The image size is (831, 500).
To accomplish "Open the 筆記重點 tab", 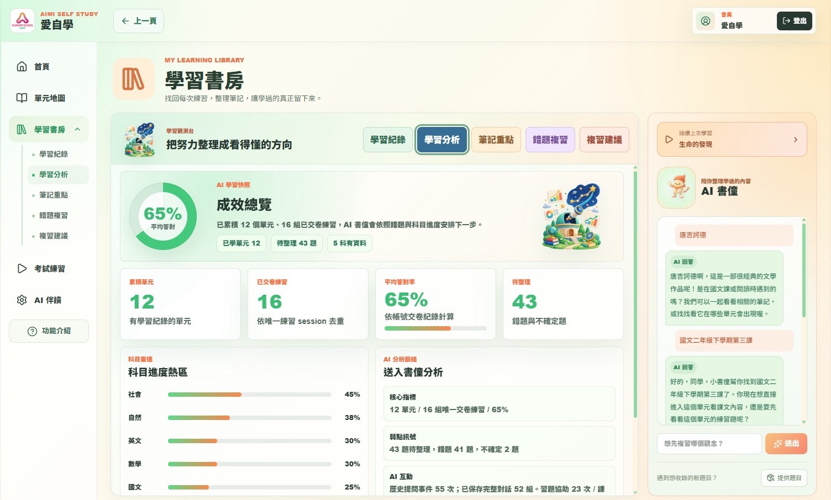I will coord(496,140).
